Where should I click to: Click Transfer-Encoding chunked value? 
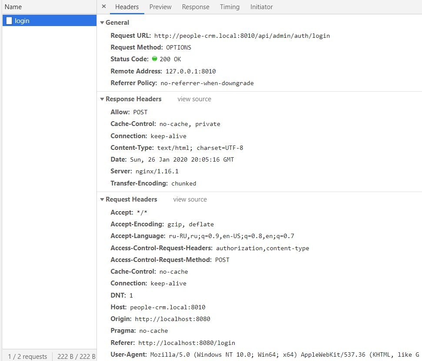point(184,183)
